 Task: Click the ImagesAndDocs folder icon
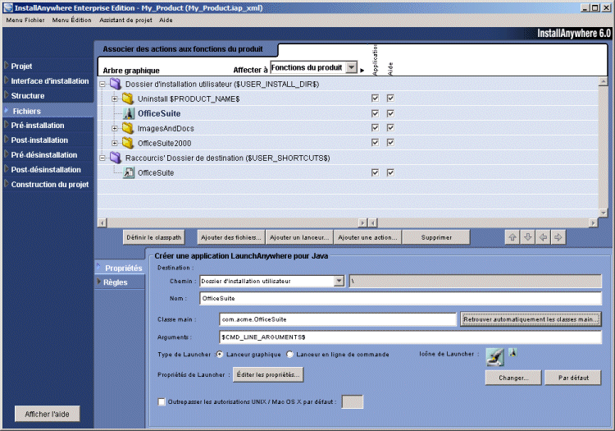128,128
